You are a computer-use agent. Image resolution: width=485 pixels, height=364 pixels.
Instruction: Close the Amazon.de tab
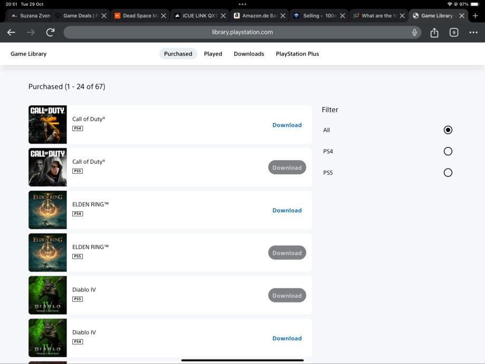pos(283,15)
